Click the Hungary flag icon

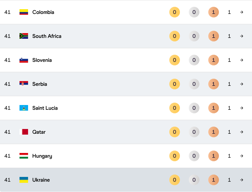24,156
